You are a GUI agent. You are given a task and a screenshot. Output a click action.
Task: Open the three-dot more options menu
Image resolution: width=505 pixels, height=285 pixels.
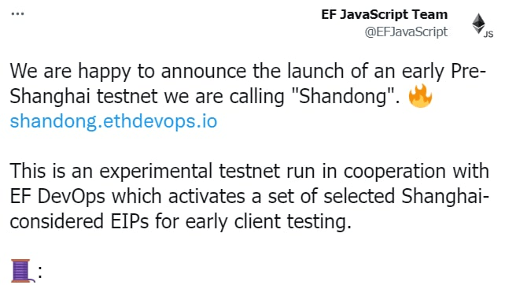click(17, 14)
